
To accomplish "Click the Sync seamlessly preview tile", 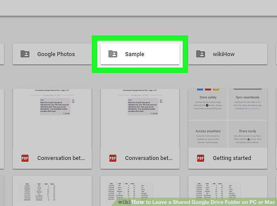I will [x=247, y=104].
